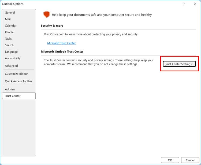Confirm with the OK button
201x165 pixels.
(x=170, y=160)
